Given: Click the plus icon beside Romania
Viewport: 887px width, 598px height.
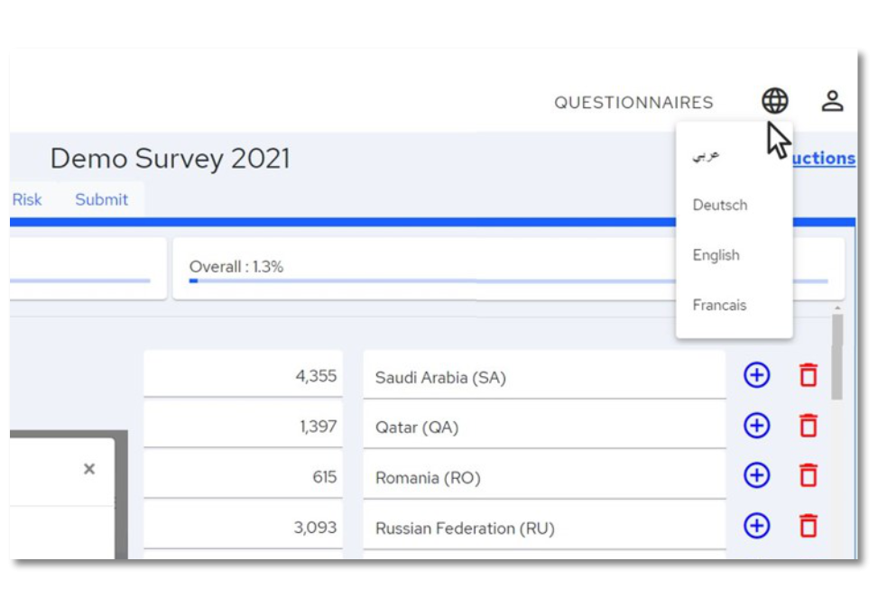Looking at the screenshot, I should pos(756,475).
